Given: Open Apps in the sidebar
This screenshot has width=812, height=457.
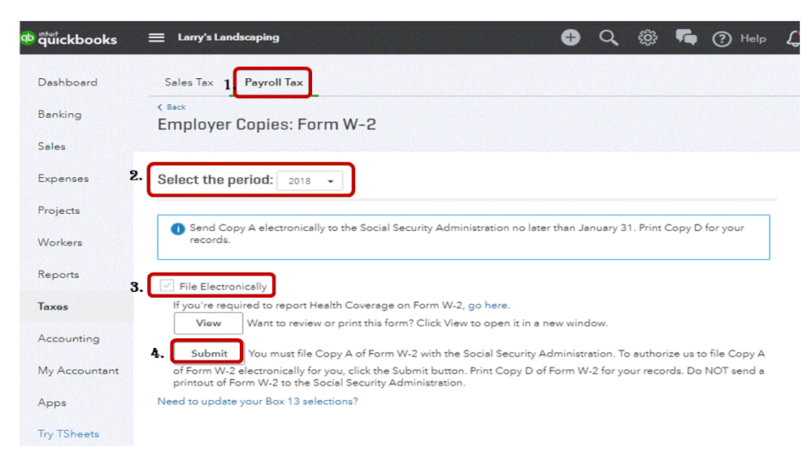Looking at the screenshot, I should (52, 403).
